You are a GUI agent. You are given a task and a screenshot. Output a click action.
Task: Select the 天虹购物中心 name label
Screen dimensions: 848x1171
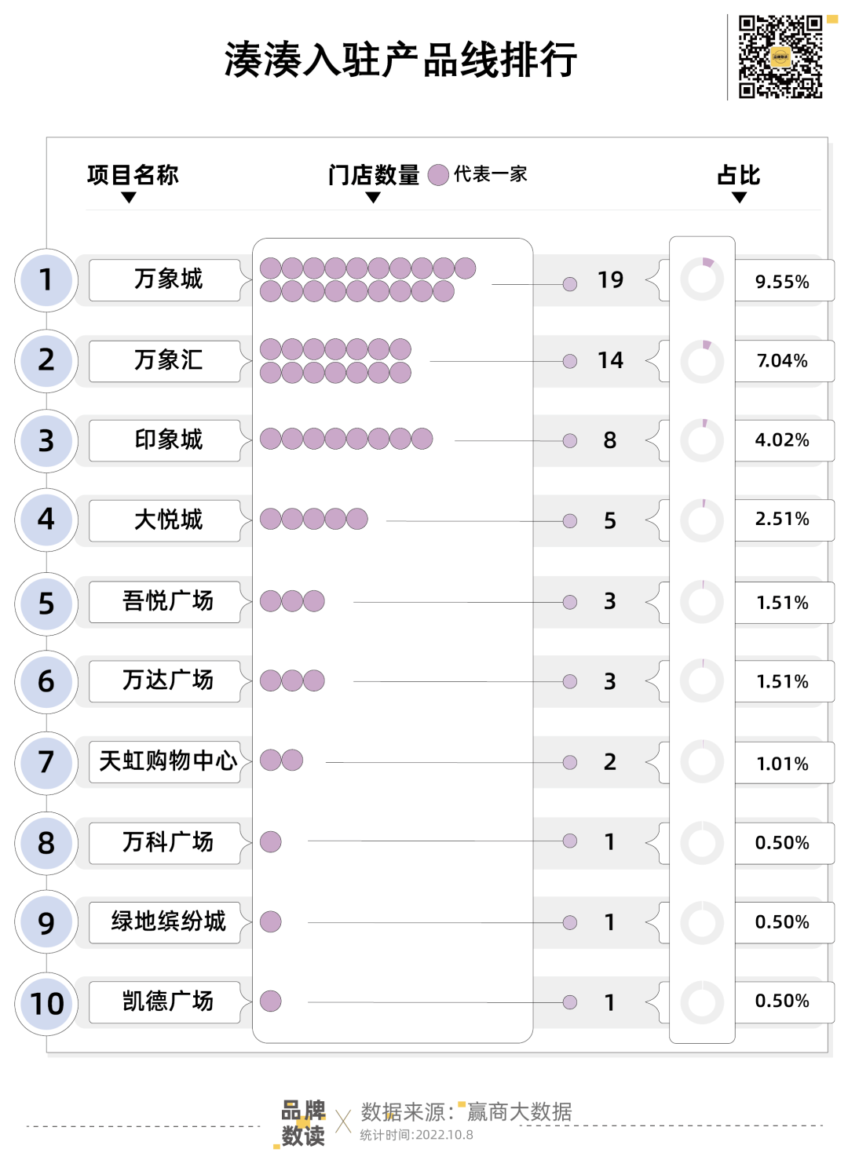[167, 761]
